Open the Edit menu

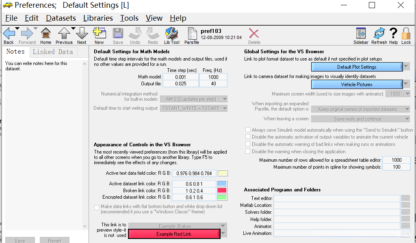click(x=32, y=18)
